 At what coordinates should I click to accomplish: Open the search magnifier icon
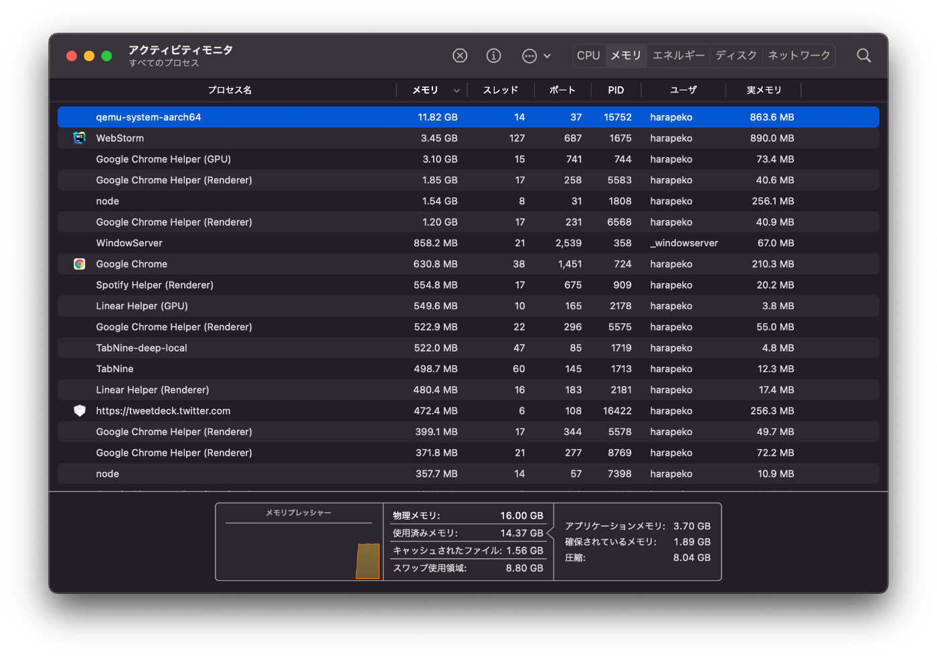coord(864,56)
